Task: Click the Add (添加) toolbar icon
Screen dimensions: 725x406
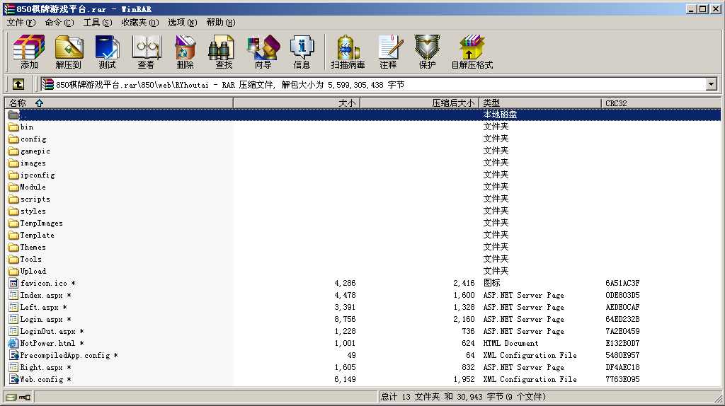Action: 28,51
